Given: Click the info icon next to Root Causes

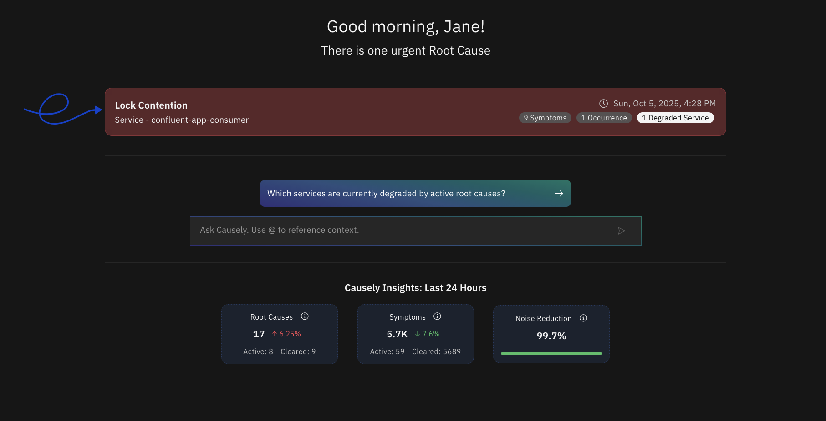Looking at the screenshot, I should [305, 316].
